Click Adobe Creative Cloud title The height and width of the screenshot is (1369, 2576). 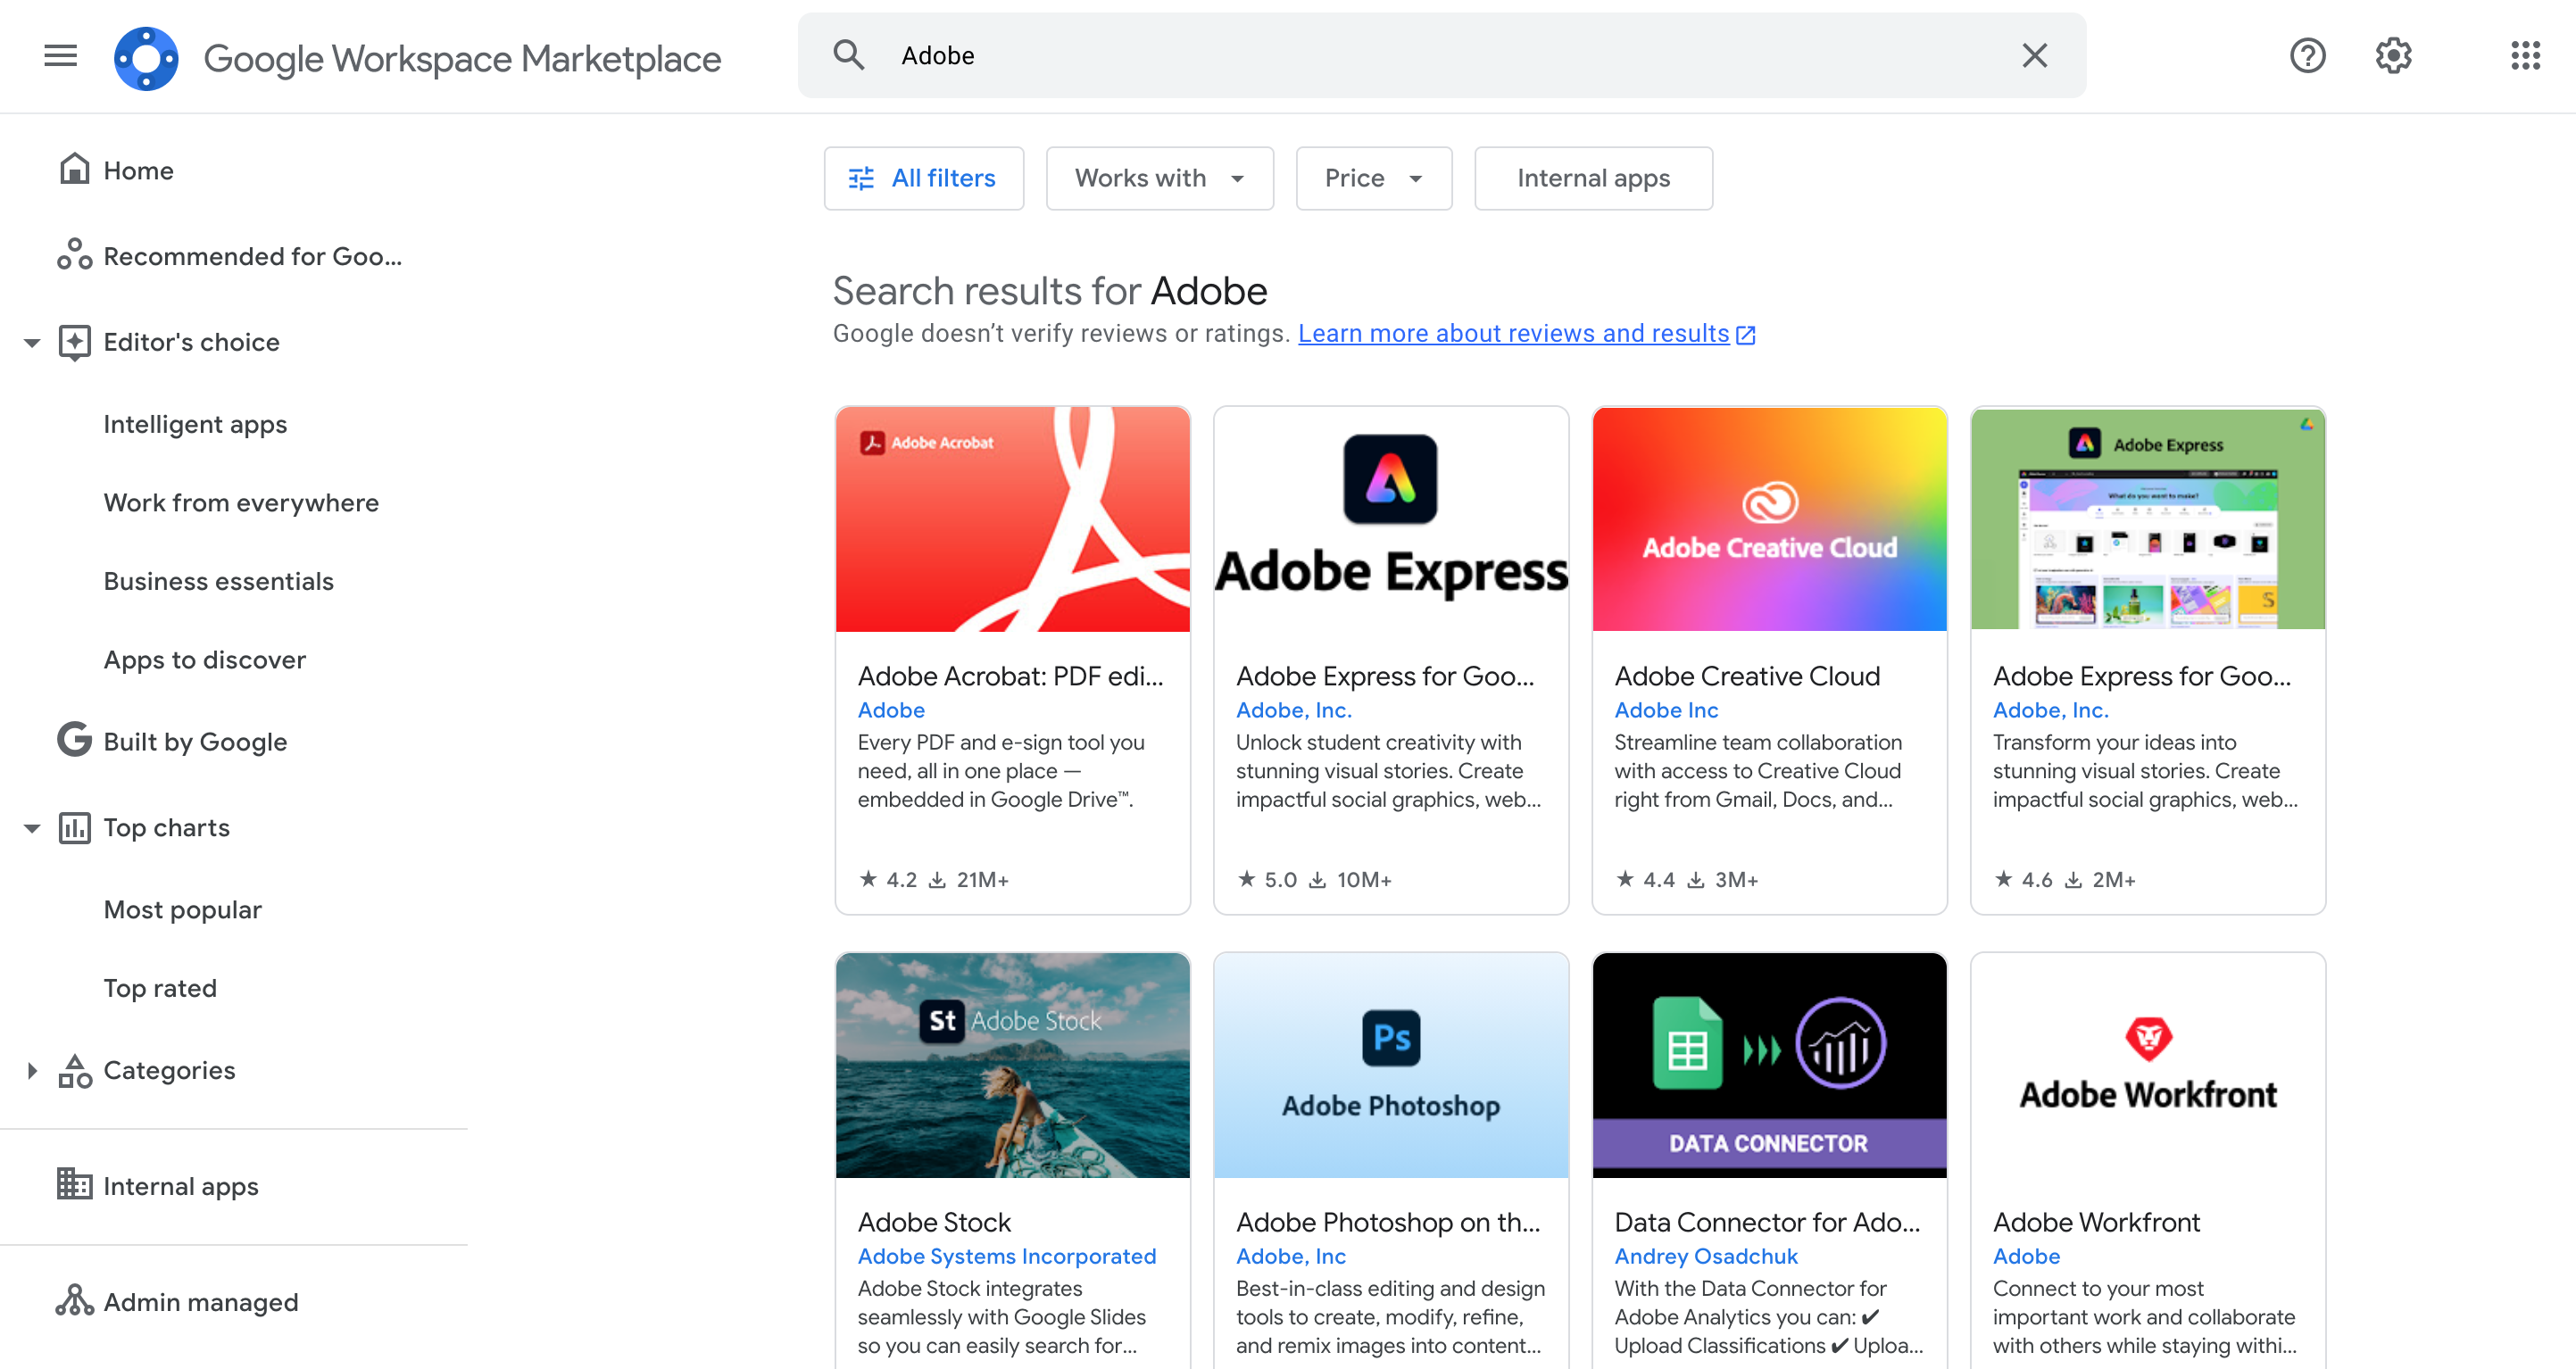[x=1746, y=676]
